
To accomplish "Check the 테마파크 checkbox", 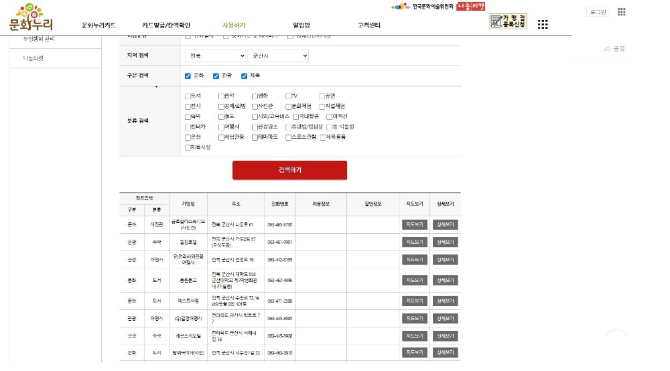I will point(255,137).
